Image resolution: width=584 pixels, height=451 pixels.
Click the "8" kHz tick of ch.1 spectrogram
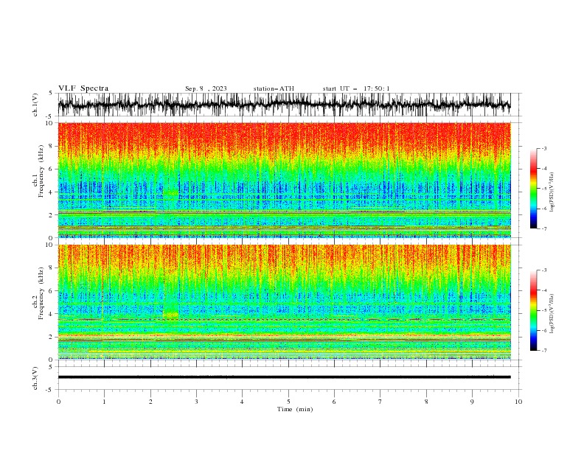[x=52, y=146]
